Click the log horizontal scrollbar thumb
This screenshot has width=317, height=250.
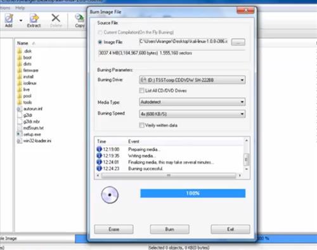pos(169,175)
